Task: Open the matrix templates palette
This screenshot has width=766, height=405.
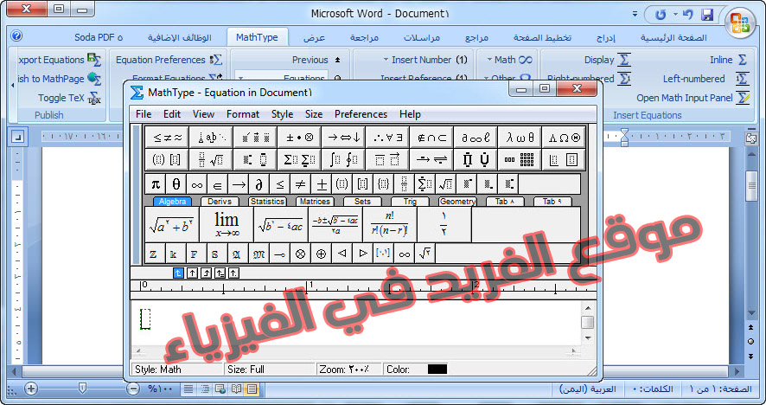Action: (x=520, y=159)
